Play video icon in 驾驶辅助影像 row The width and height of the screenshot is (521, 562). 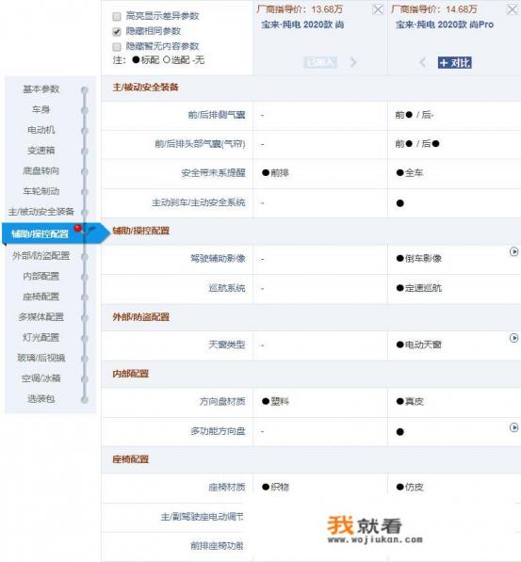[513, 252]
